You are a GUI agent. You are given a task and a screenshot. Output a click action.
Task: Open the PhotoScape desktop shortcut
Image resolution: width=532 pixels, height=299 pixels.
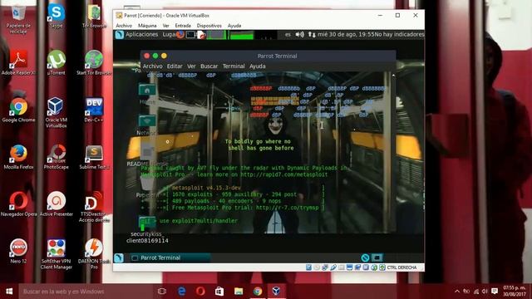click(56, 157)
